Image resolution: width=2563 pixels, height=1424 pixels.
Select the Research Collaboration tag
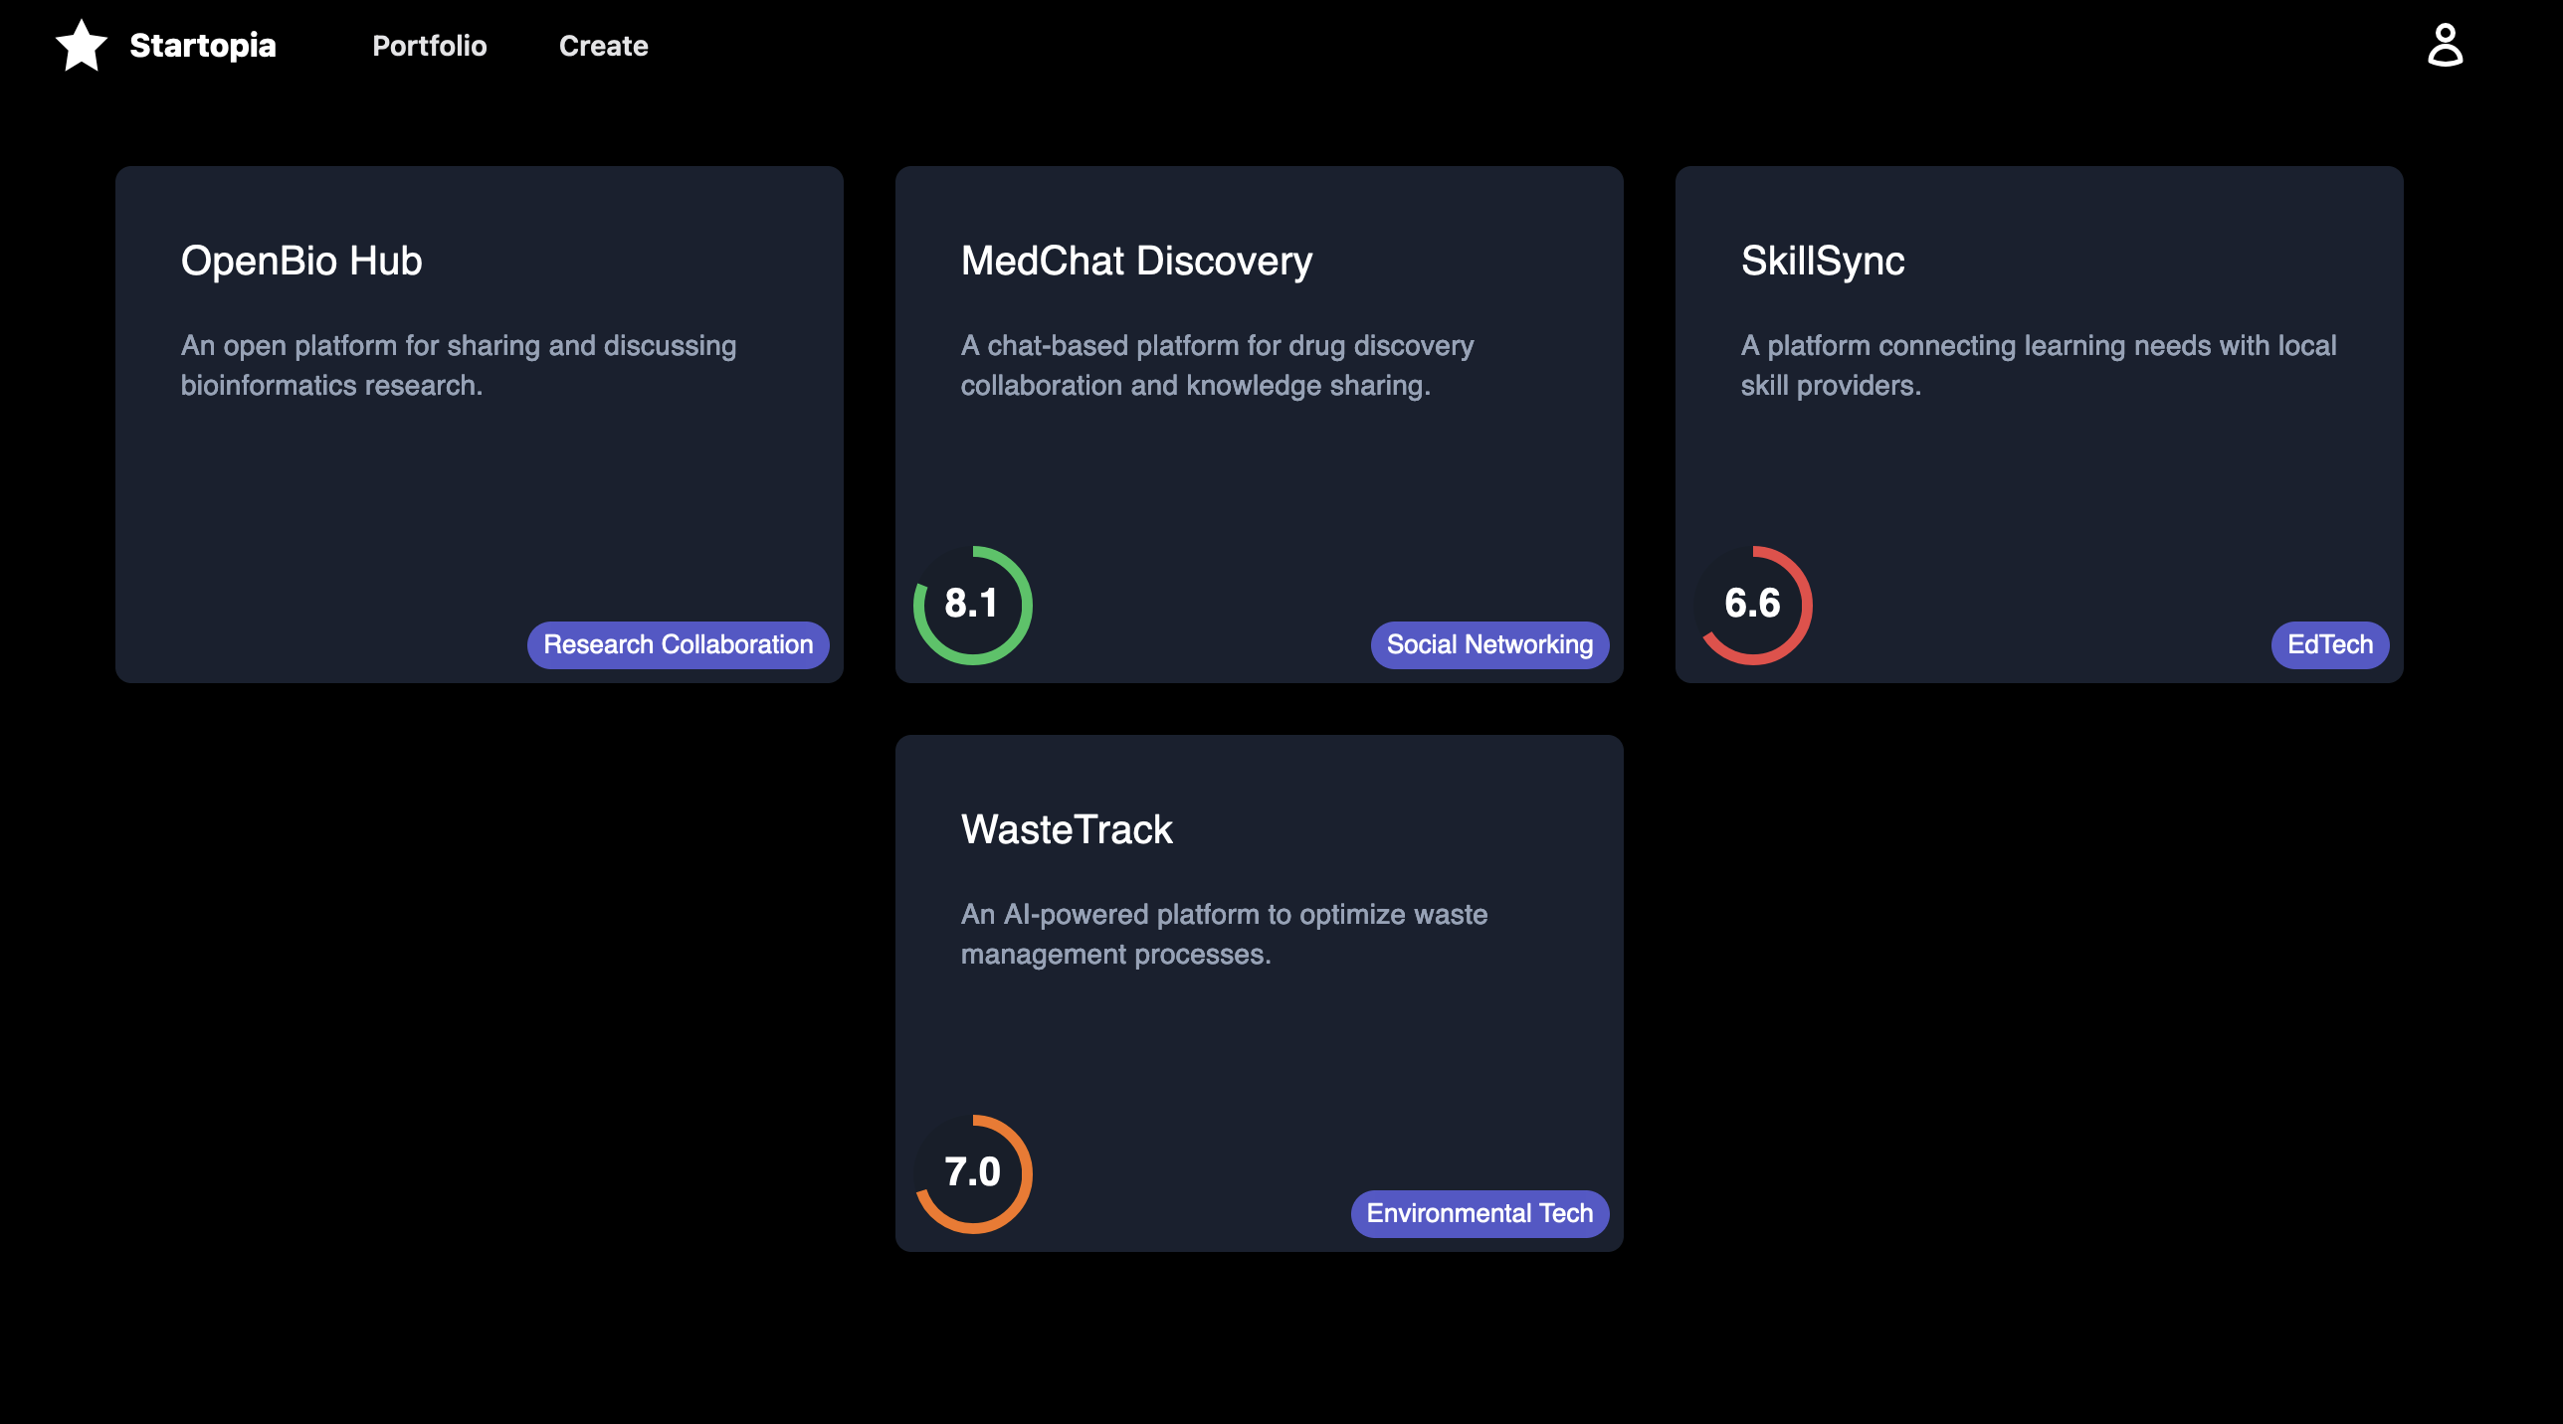pos(678,644)
